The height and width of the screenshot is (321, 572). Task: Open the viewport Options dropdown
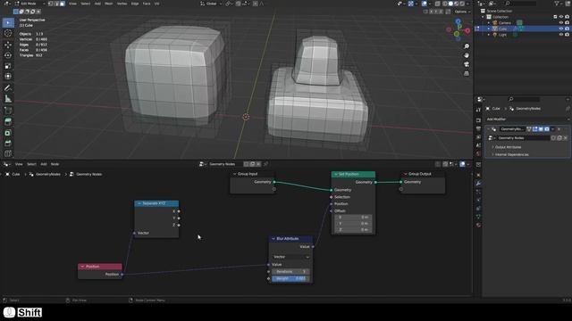[x=462, y=12]
